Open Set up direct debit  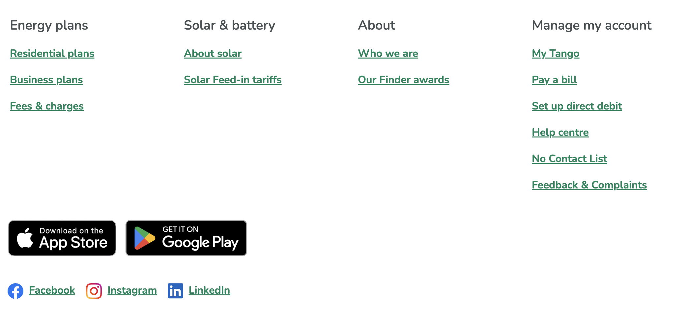[577, 106]
